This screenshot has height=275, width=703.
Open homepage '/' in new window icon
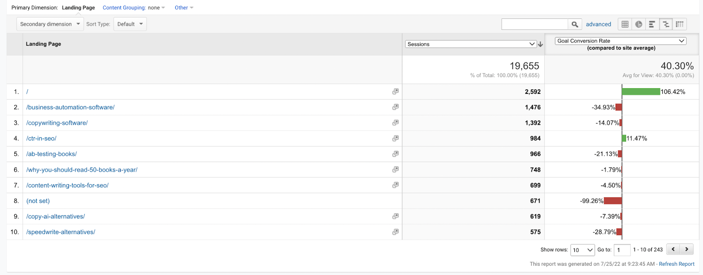point(395,91)
